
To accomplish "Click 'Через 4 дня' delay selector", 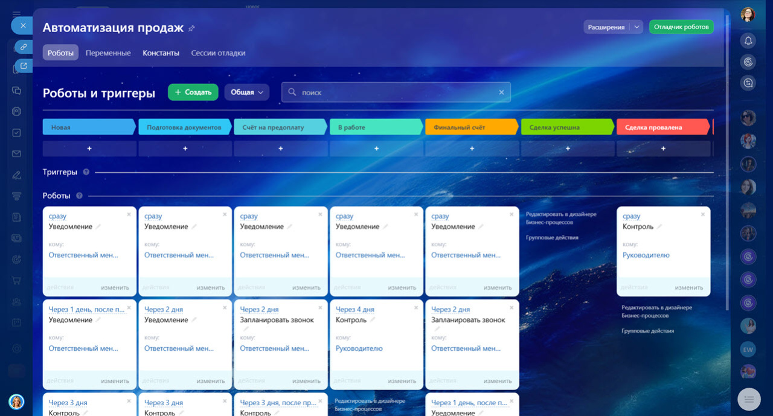I will point(354,309).
